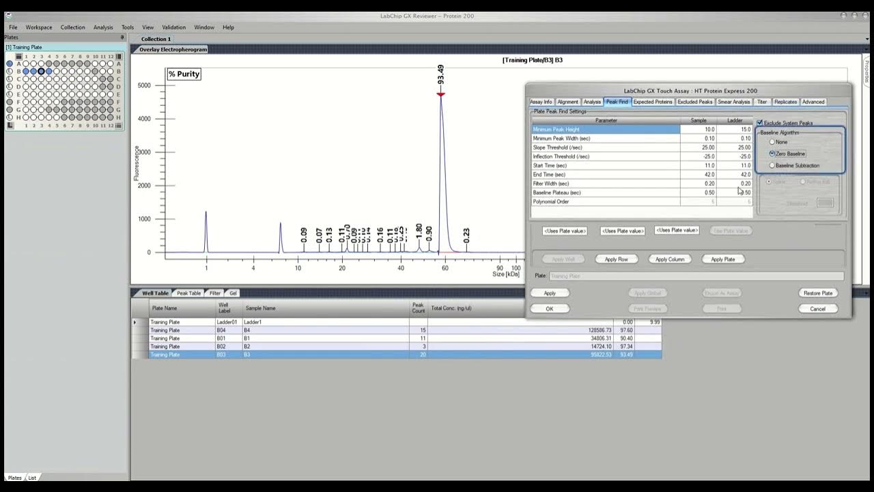
Task: Switch to the Excluded Peaks tab
Action: pos(695,102)
